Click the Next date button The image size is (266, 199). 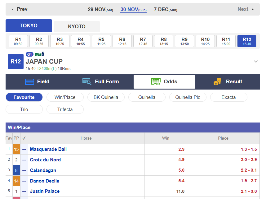[x=246, y=9]
